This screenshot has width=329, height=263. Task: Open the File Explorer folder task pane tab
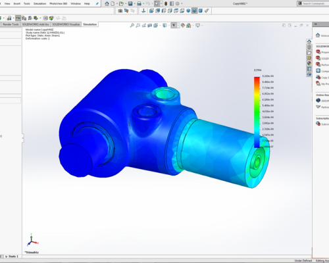309,53
